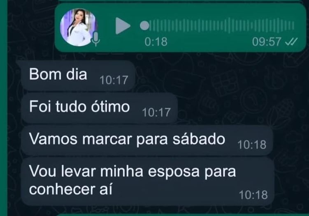The image size is (309, 216).
Task: Select the "Foi tudo ótimo" message
Action: [99, 108]
